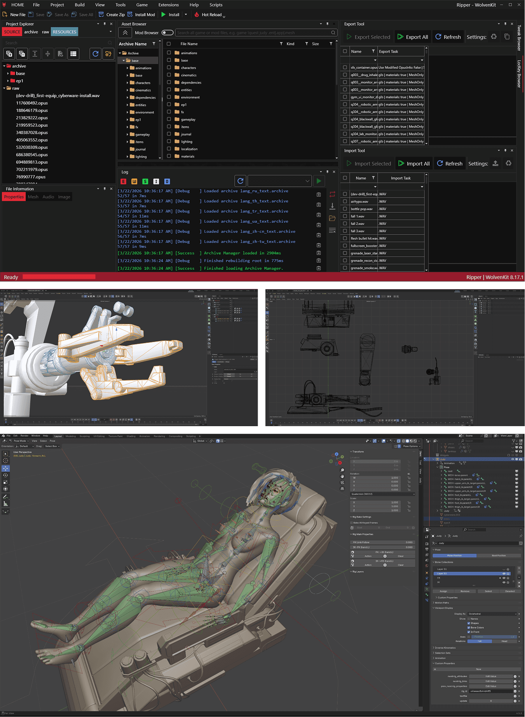Click the red status progress bar
Image resolution: width=525 pixels, height=717 pixels.
[59, 277]
